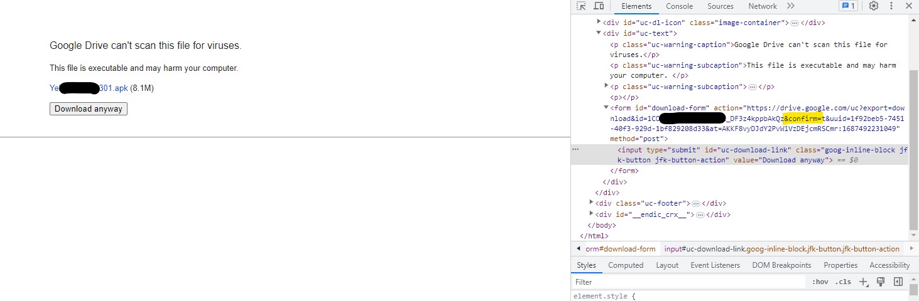Open the DOM Breakpoints sidebar tab

tap(781, 265)
